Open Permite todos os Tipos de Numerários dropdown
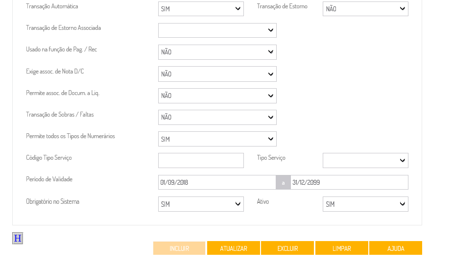453x269 pixels. 217,139
